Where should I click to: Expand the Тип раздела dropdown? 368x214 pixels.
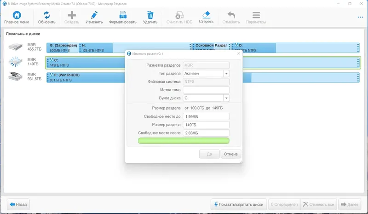pos(226,74)
